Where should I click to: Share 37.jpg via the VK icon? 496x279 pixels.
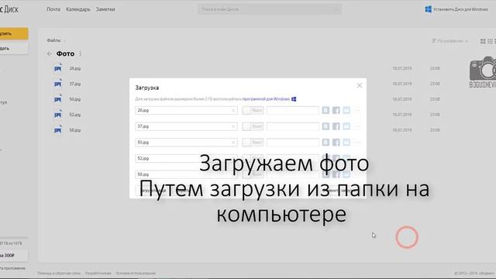pos(325,126)
